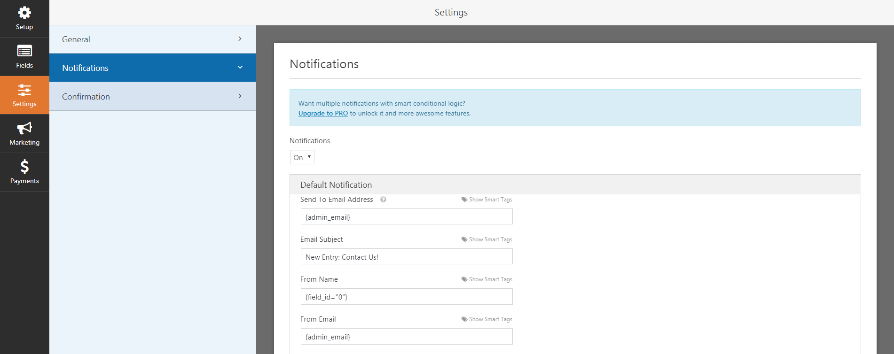
Task: Click the Settings title at top
Action: coord(451,12)
